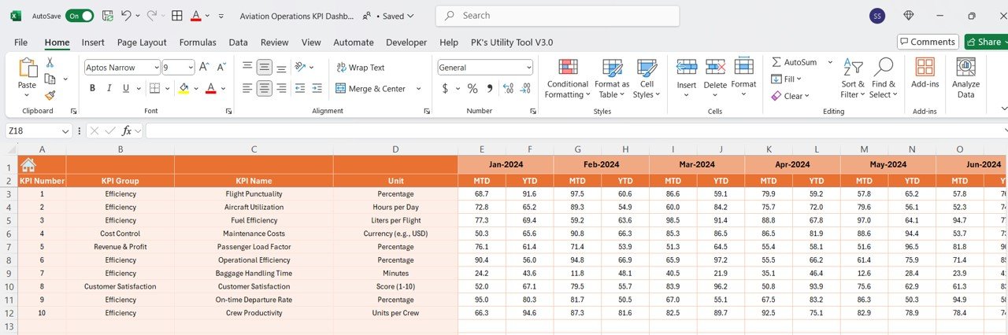
Task: Click Merge & Center button
Action: [x=371, y=89]
